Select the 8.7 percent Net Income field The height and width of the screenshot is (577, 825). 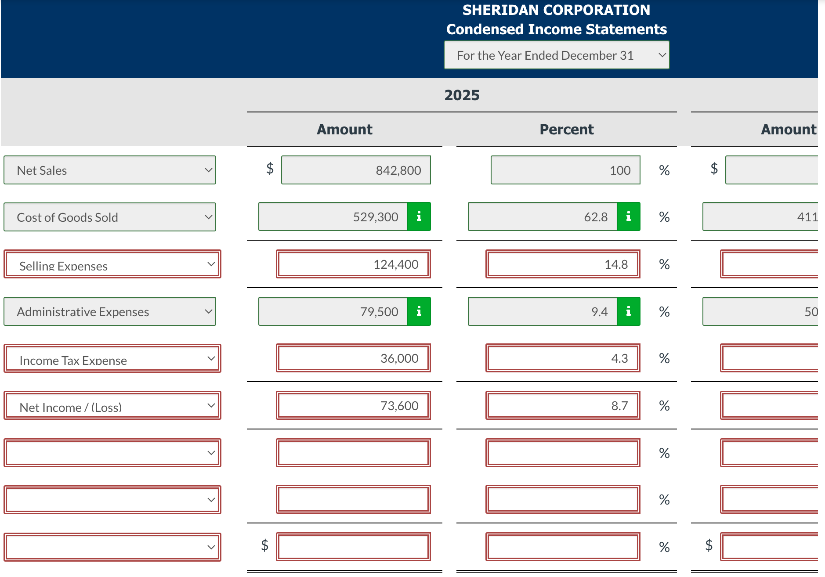[563, 405]
